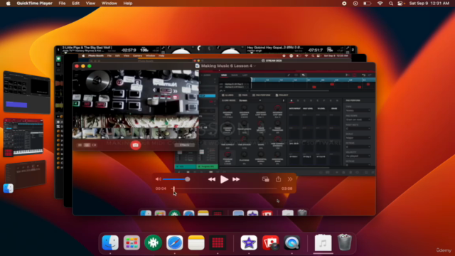
Task: Open Finder from the Dock
Action: point(110,242)
